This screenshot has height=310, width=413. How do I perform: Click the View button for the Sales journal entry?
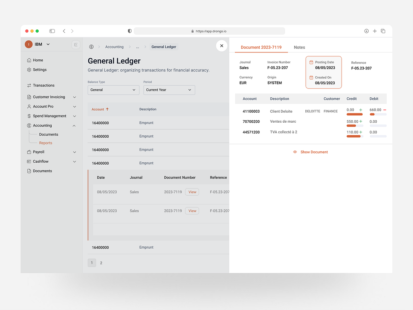coord(192,192)
